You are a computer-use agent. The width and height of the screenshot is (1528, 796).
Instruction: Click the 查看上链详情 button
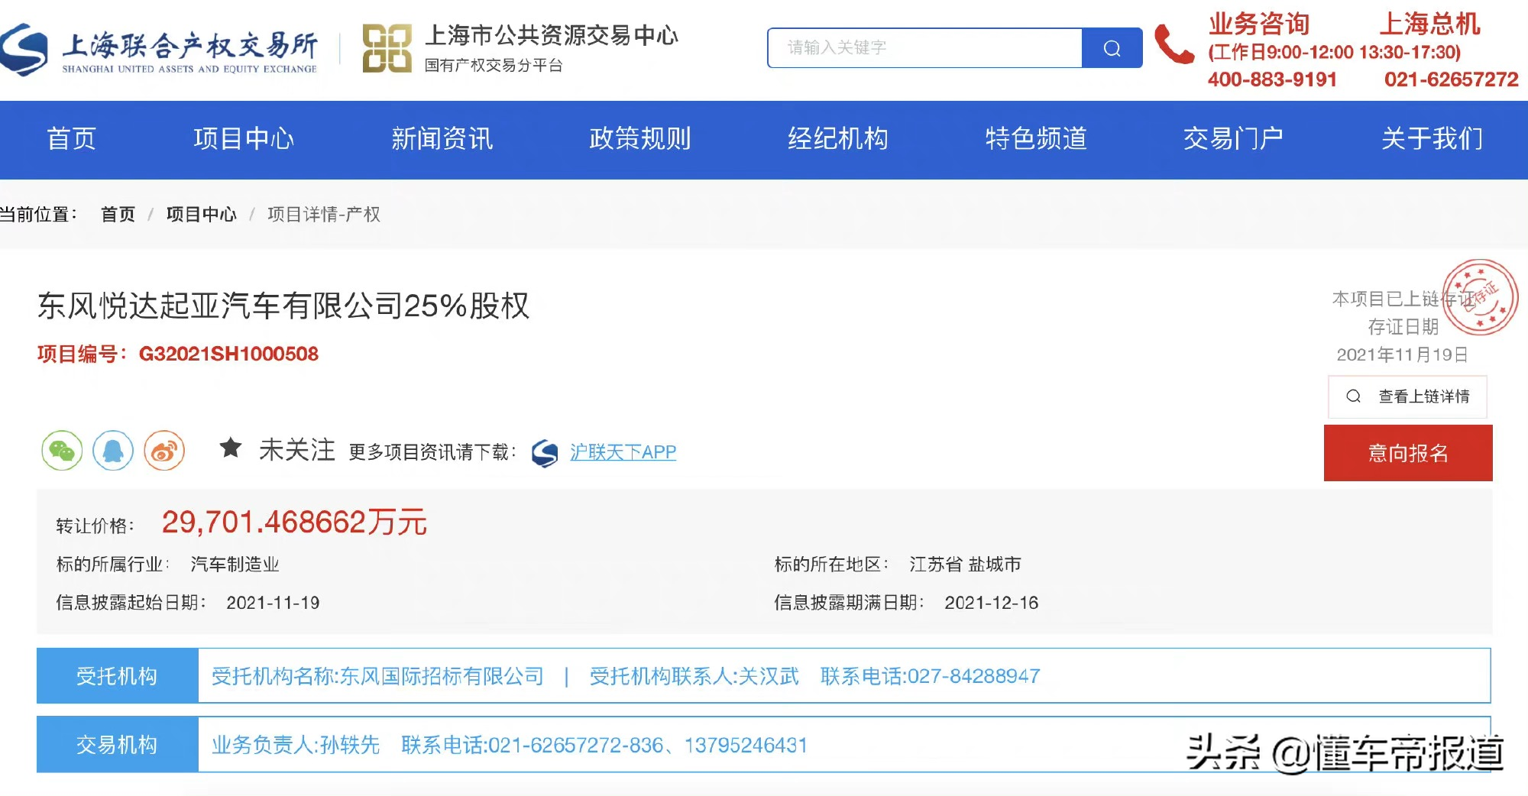pos(1407,396)
